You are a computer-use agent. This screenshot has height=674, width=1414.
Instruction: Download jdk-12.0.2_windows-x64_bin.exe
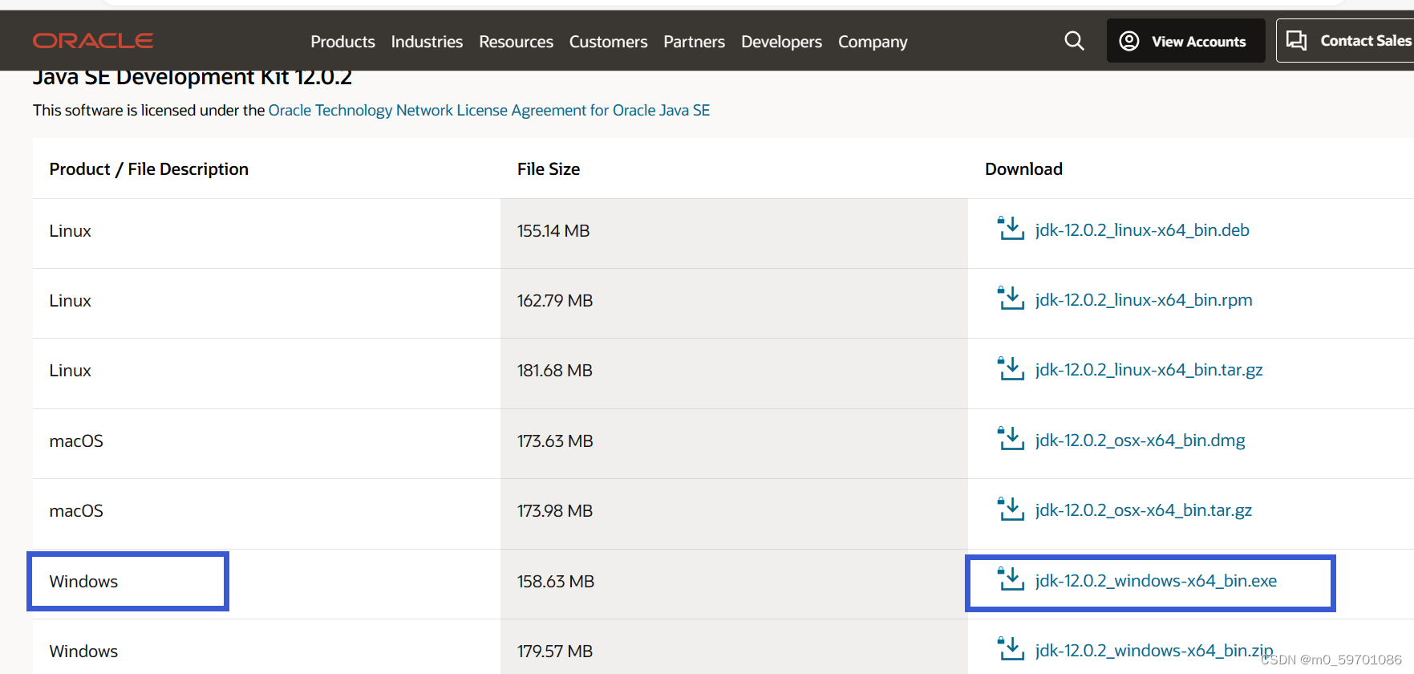[1156, 581]
